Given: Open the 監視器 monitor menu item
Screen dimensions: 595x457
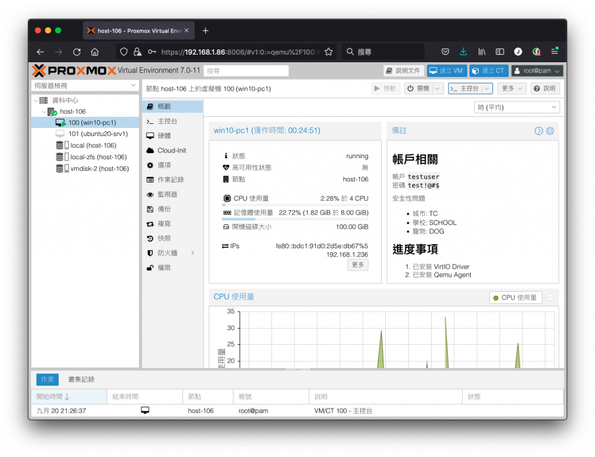Looking at the screenshot, I should [173, 195].
